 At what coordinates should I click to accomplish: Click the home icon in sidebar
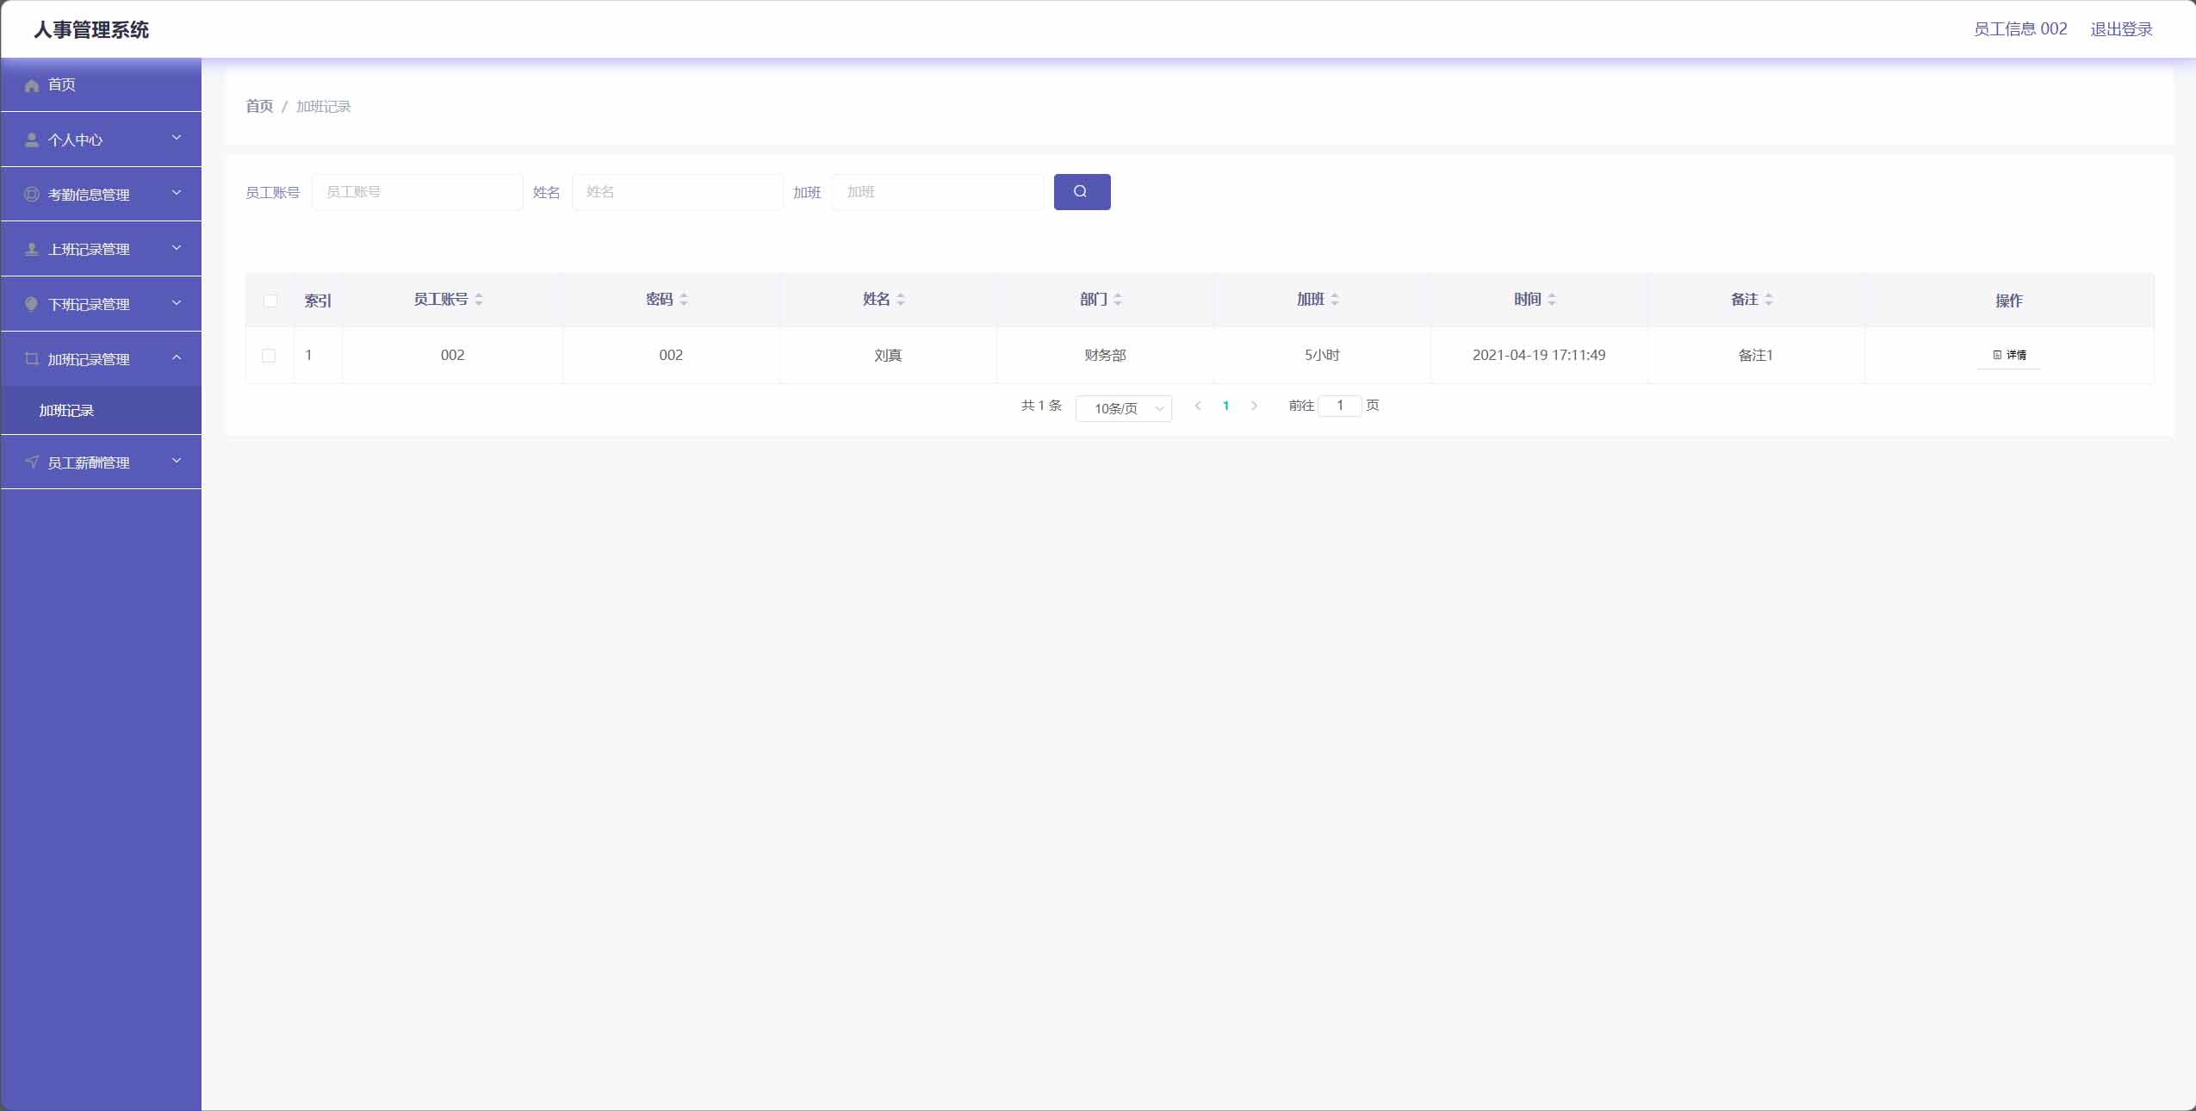pos(32,85)
